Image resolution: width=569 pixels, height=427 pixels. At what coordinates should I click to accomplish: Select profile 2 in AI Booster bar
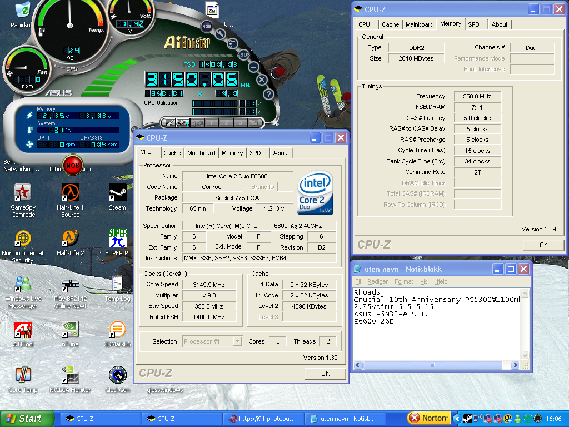tap(226, 123)
